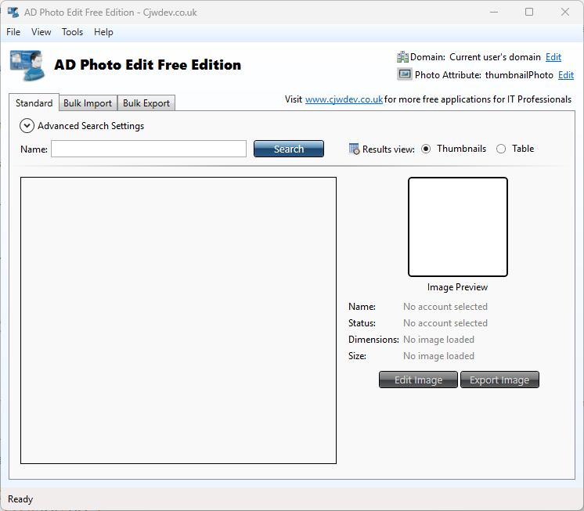Maximize the AD Photo Edit window

pos(529,12)
